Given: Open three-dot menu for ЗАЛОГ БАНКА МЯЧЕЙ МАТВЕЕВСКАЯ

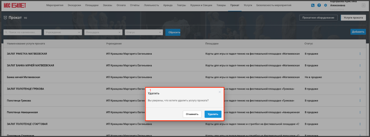Looking at the screenshot, I should tap(360, 65).
